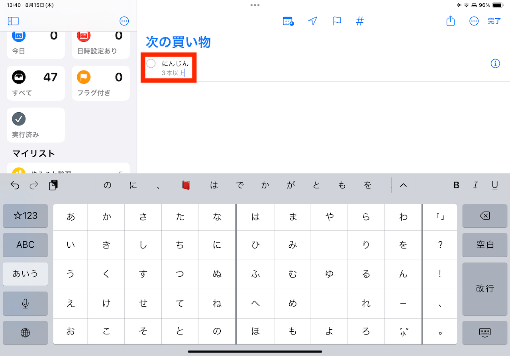Viewport: 510px width, 356px height.
Task: Hide the keyboard with dismiss key
Action: click(x=485, y=333)
